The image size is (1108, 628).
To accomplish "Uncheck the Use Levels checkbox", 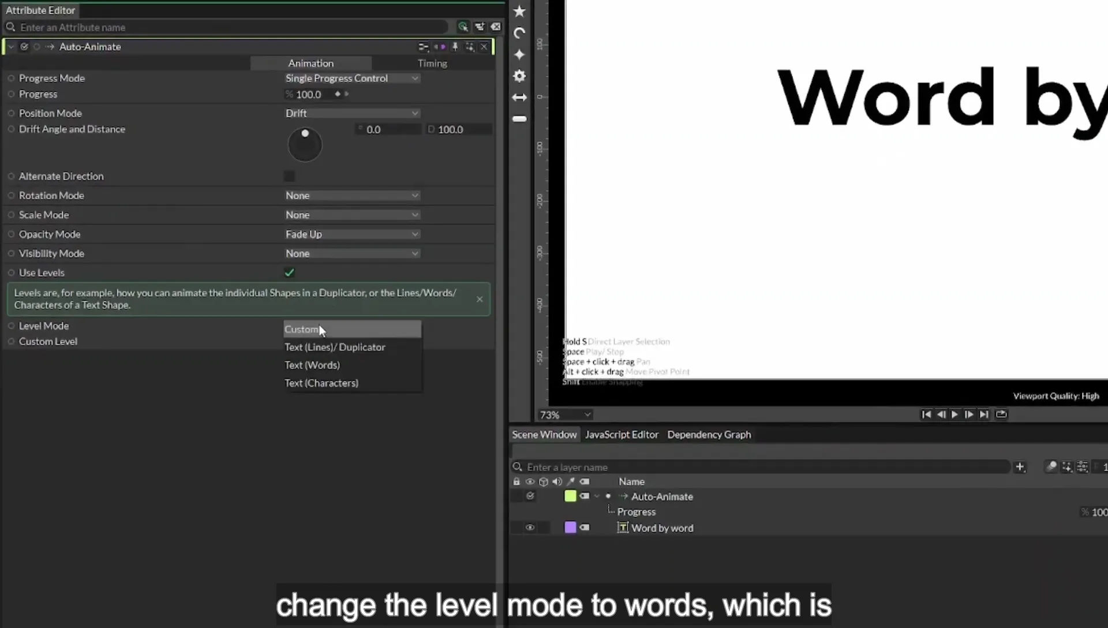I will (x=289, y=272).
